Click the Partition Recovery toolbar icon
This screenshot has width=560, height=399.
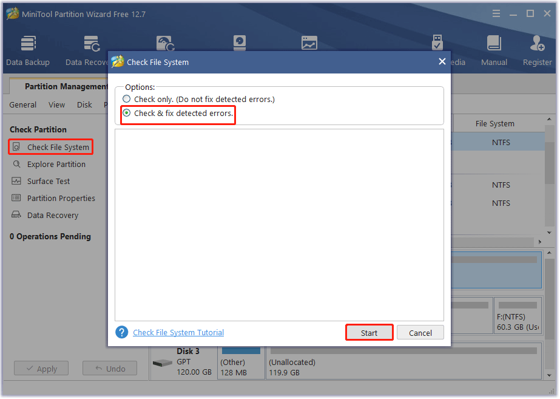coord(166,43)
